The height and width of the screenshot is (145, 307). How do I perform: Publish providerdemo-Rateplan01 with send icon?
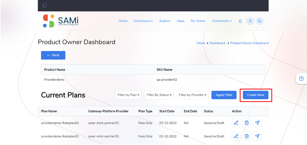pos(257,136)
